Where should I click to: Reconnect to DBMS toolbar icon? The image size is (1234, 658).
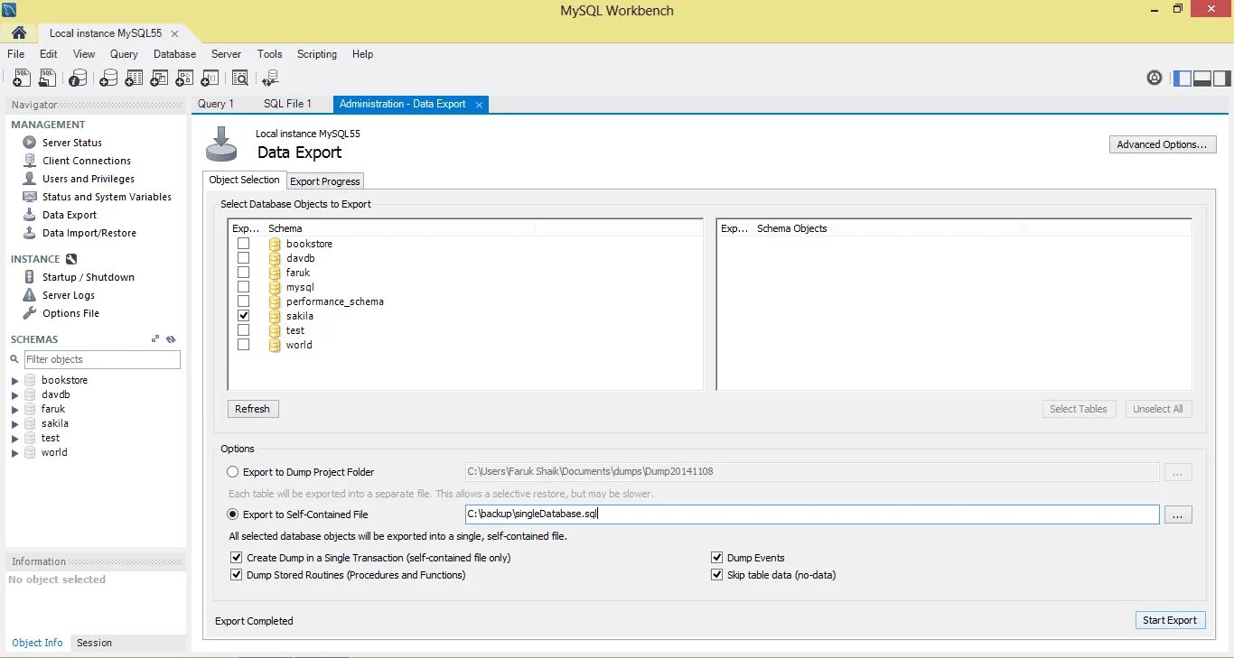coord(270,79)
